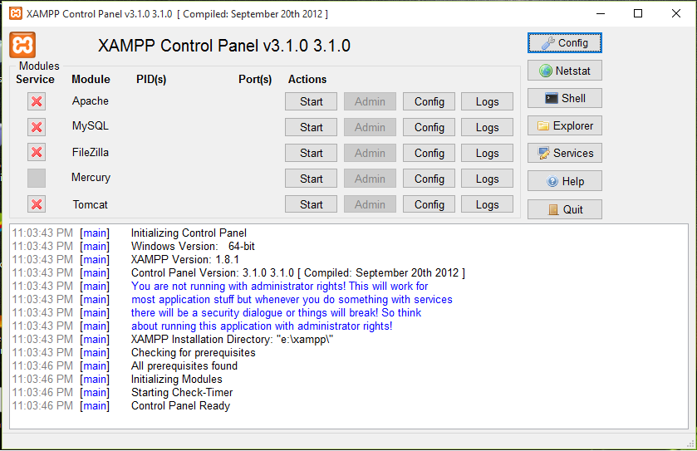Click the PID(s) column header
Image resolution: width=697 pixels, height=451 pixels.
[x=151, y=79]
